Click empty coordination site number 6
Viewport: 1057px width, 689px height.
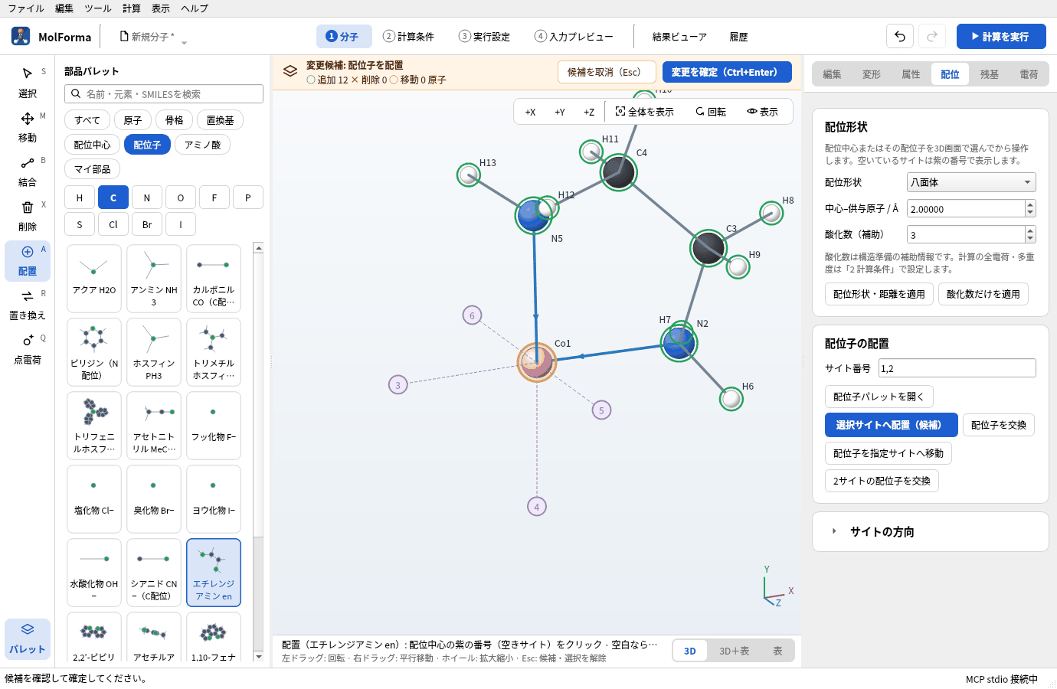(472, 315)
